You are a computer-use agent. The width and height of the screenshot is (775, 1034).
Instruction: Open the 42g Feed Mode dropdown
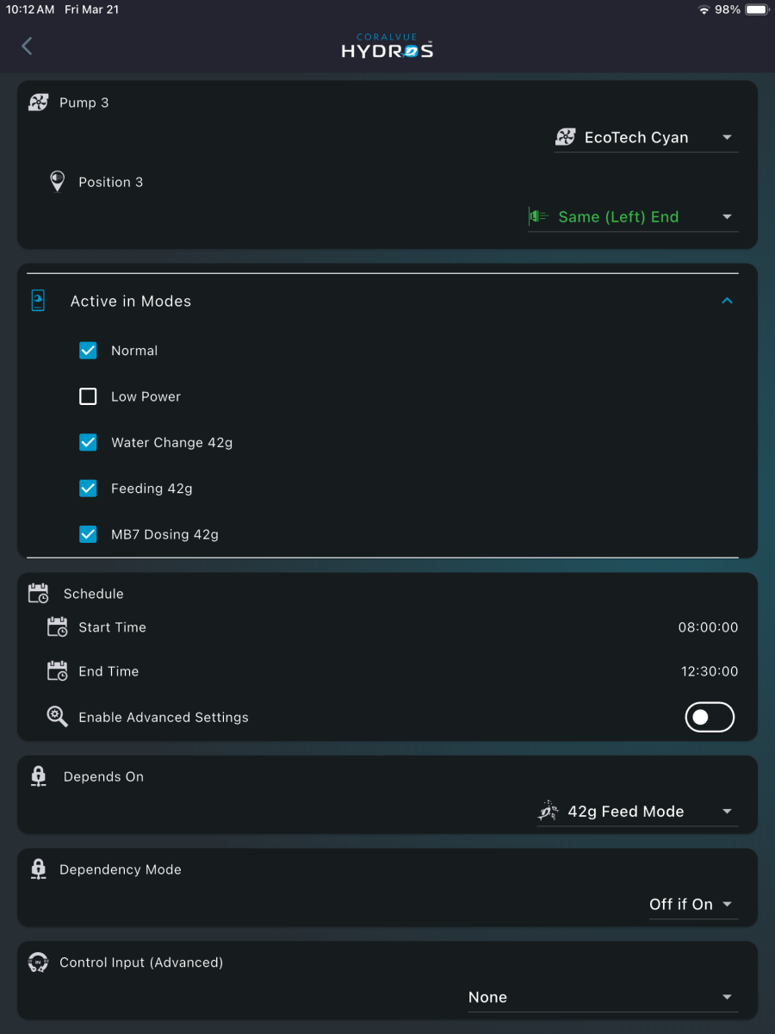click(x=637, y=812)
